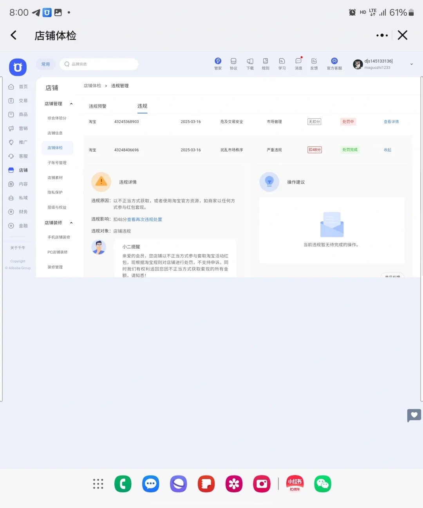
Task: Open 管家 icon in top toolbar
Action: coord(218,63)
